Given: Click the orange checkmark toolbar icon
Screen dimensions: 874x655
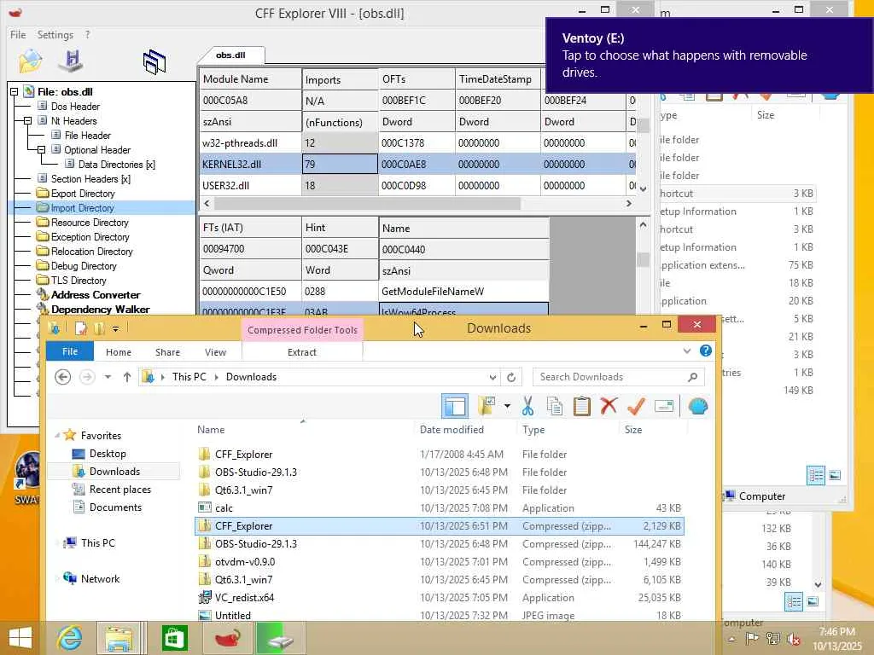Looking at the screenshot, I should (636, 406).
